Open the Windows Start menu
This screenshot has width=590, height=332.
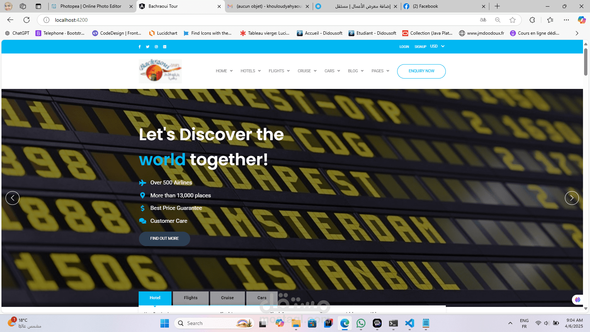[164, 324]
